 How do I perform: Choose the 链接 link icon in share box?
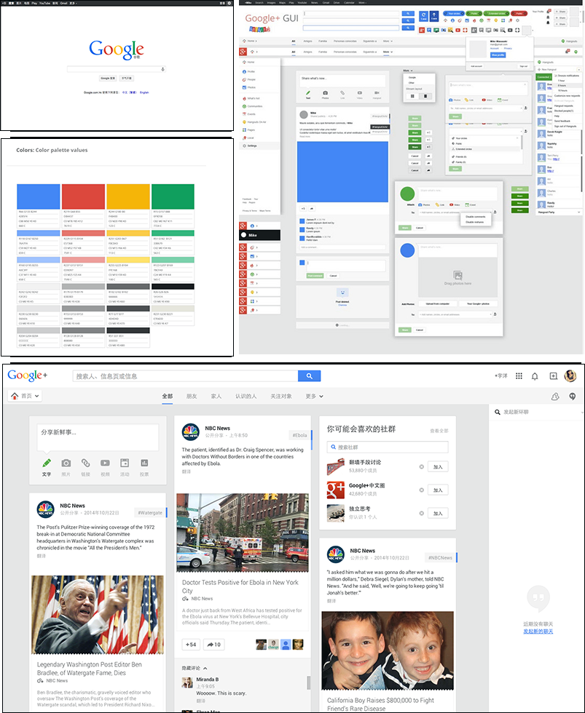coord(85,463)
